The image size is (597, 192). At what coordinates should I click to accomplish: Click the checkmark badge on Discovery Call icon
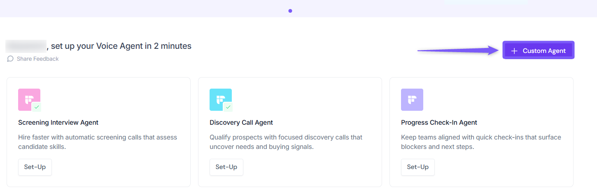pyautogui.click(x=228, y=107)
